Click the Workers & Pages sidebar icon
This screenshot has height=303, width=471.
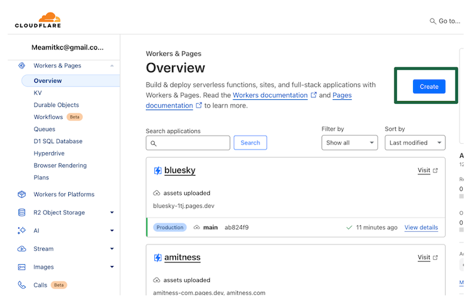click(22, 66)
